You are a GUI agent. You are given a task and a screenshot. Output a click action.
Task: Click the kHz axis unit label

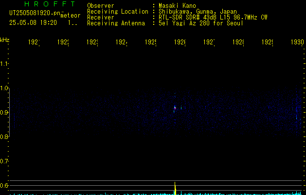(5, 40)
